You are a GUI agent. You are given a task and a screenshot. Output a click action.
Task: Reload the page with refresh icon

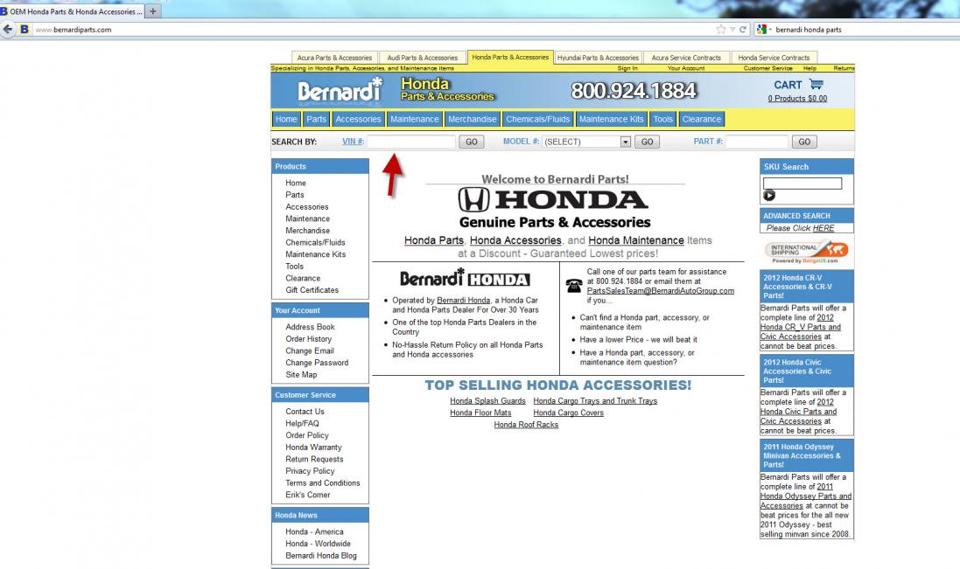(744, 29)
